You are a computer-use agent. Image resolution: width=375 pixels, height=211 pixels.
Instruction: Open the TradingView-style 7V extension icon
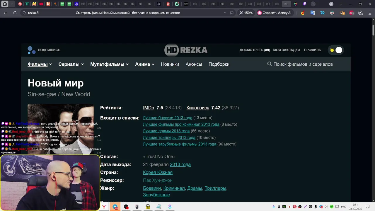[323, 13]
